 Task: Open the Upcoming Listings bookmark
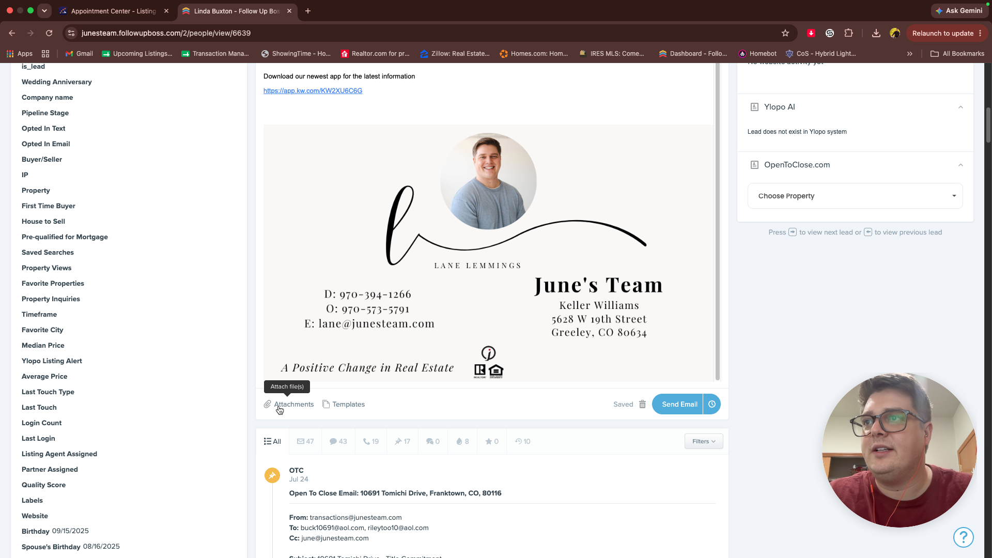coord(137,54)
